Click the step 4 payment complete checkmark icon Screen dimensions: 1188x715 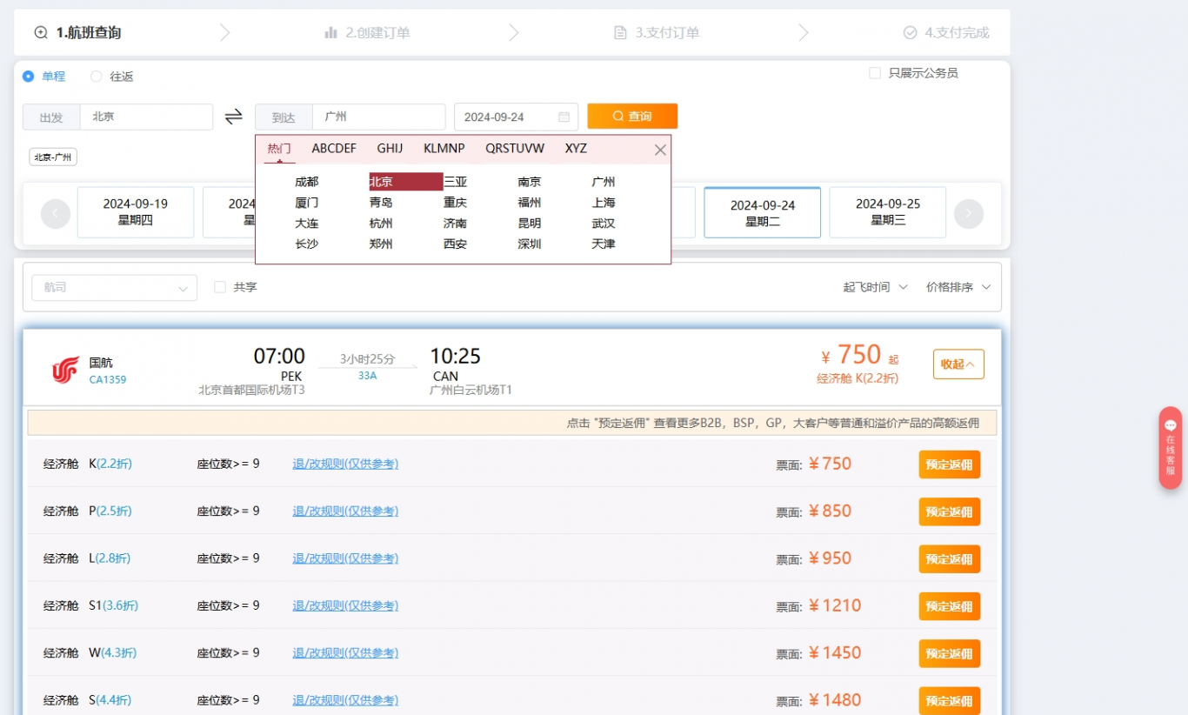910,33
